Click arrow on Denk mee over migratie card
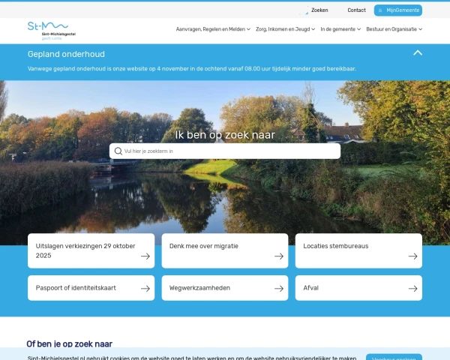This screenshot has width=450, height=360. pyautogui.click(x=279, y=256)
